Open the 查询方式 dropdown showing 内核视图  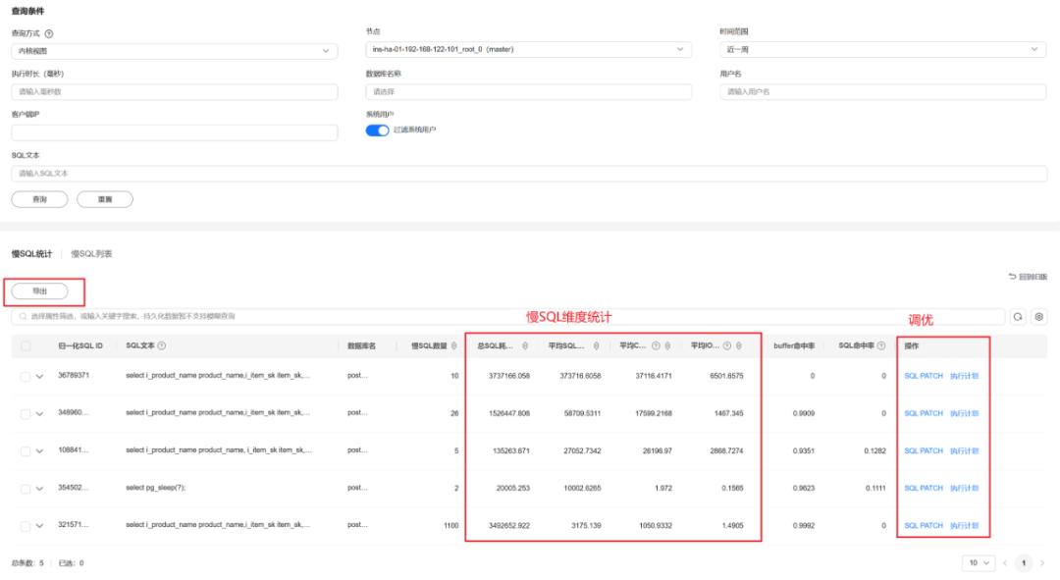175,51
